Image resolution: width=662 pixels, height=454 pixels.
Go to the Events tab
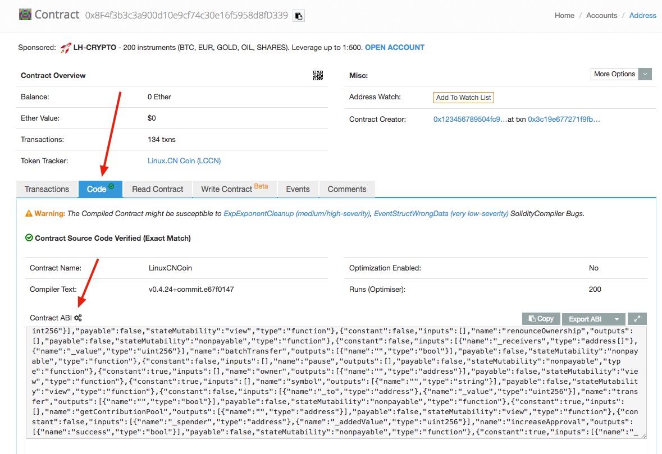[x=298, y=189]
